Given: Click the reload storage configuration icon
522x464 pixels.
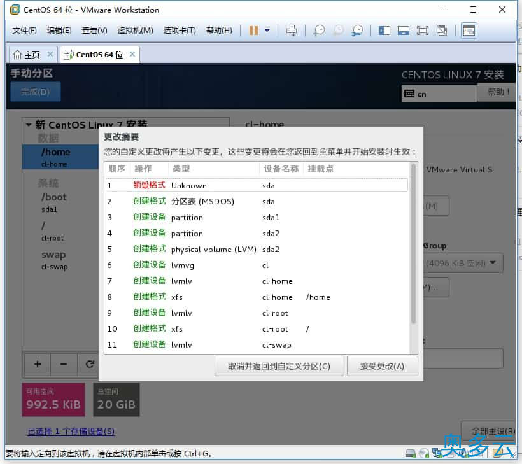Looking at the screenshot, I should coord(89,364).
